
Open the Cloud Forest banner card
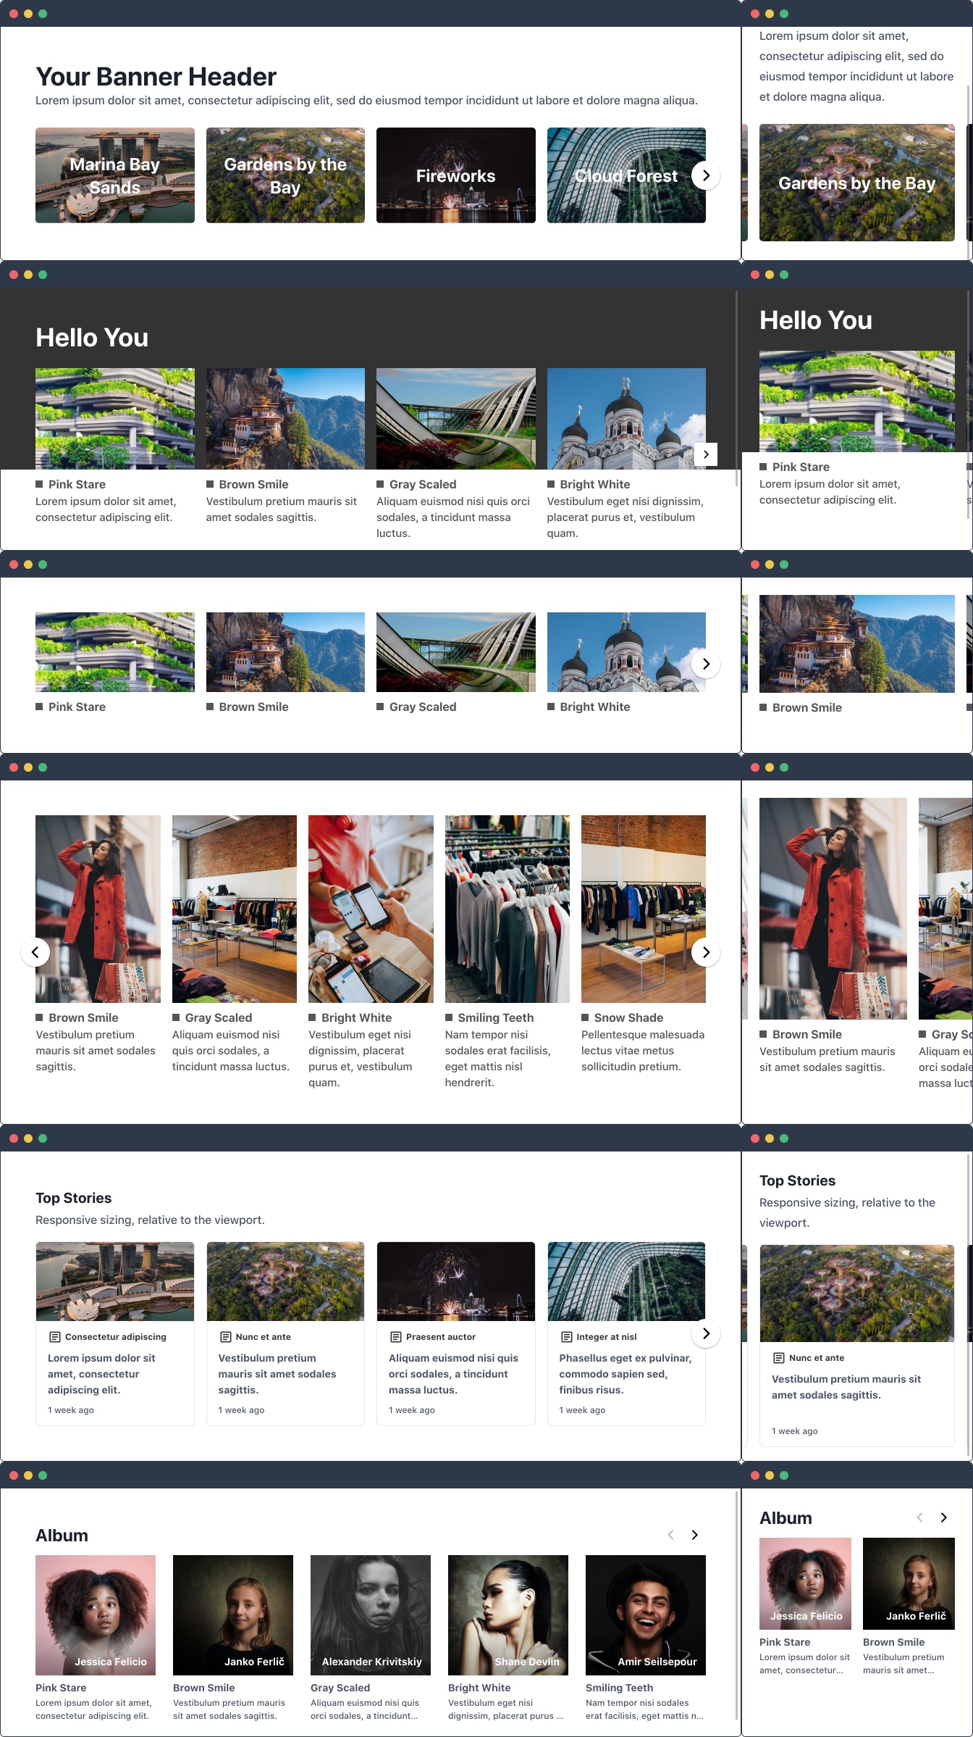(626, 175)
